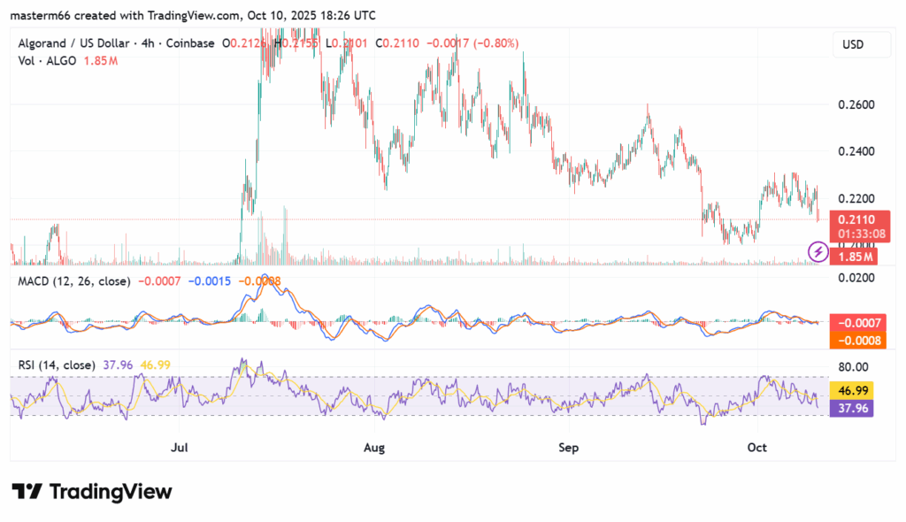
Task: Open the USD currency selector
Action: click(x=853, y=44)
